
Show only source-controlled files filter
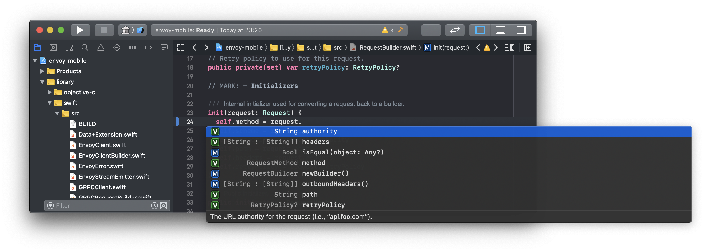[x=163, y=206]
